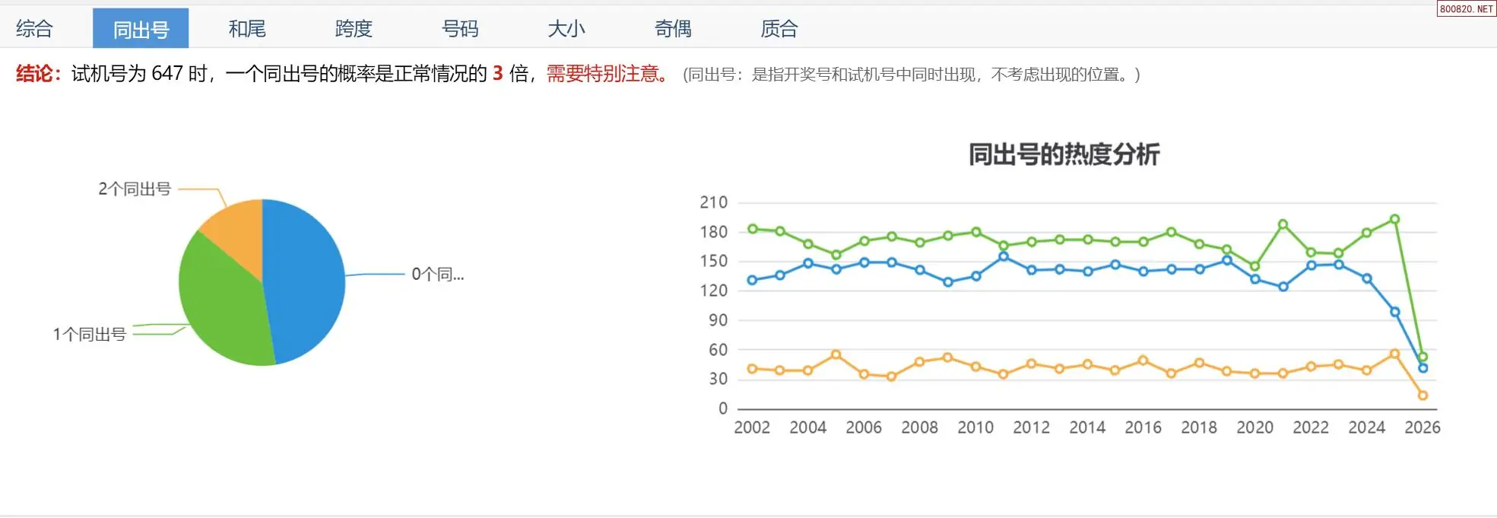Click the blue line data point at 2026

click(x=1422, y=368)
